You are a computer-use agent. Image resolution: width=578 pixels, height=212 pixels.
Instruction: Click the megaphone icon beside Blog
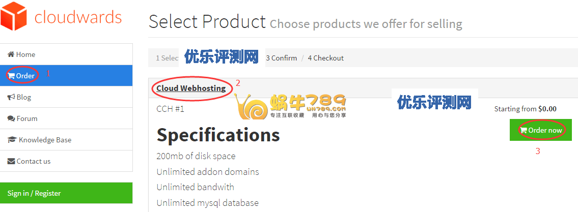[x=11, y=97]
